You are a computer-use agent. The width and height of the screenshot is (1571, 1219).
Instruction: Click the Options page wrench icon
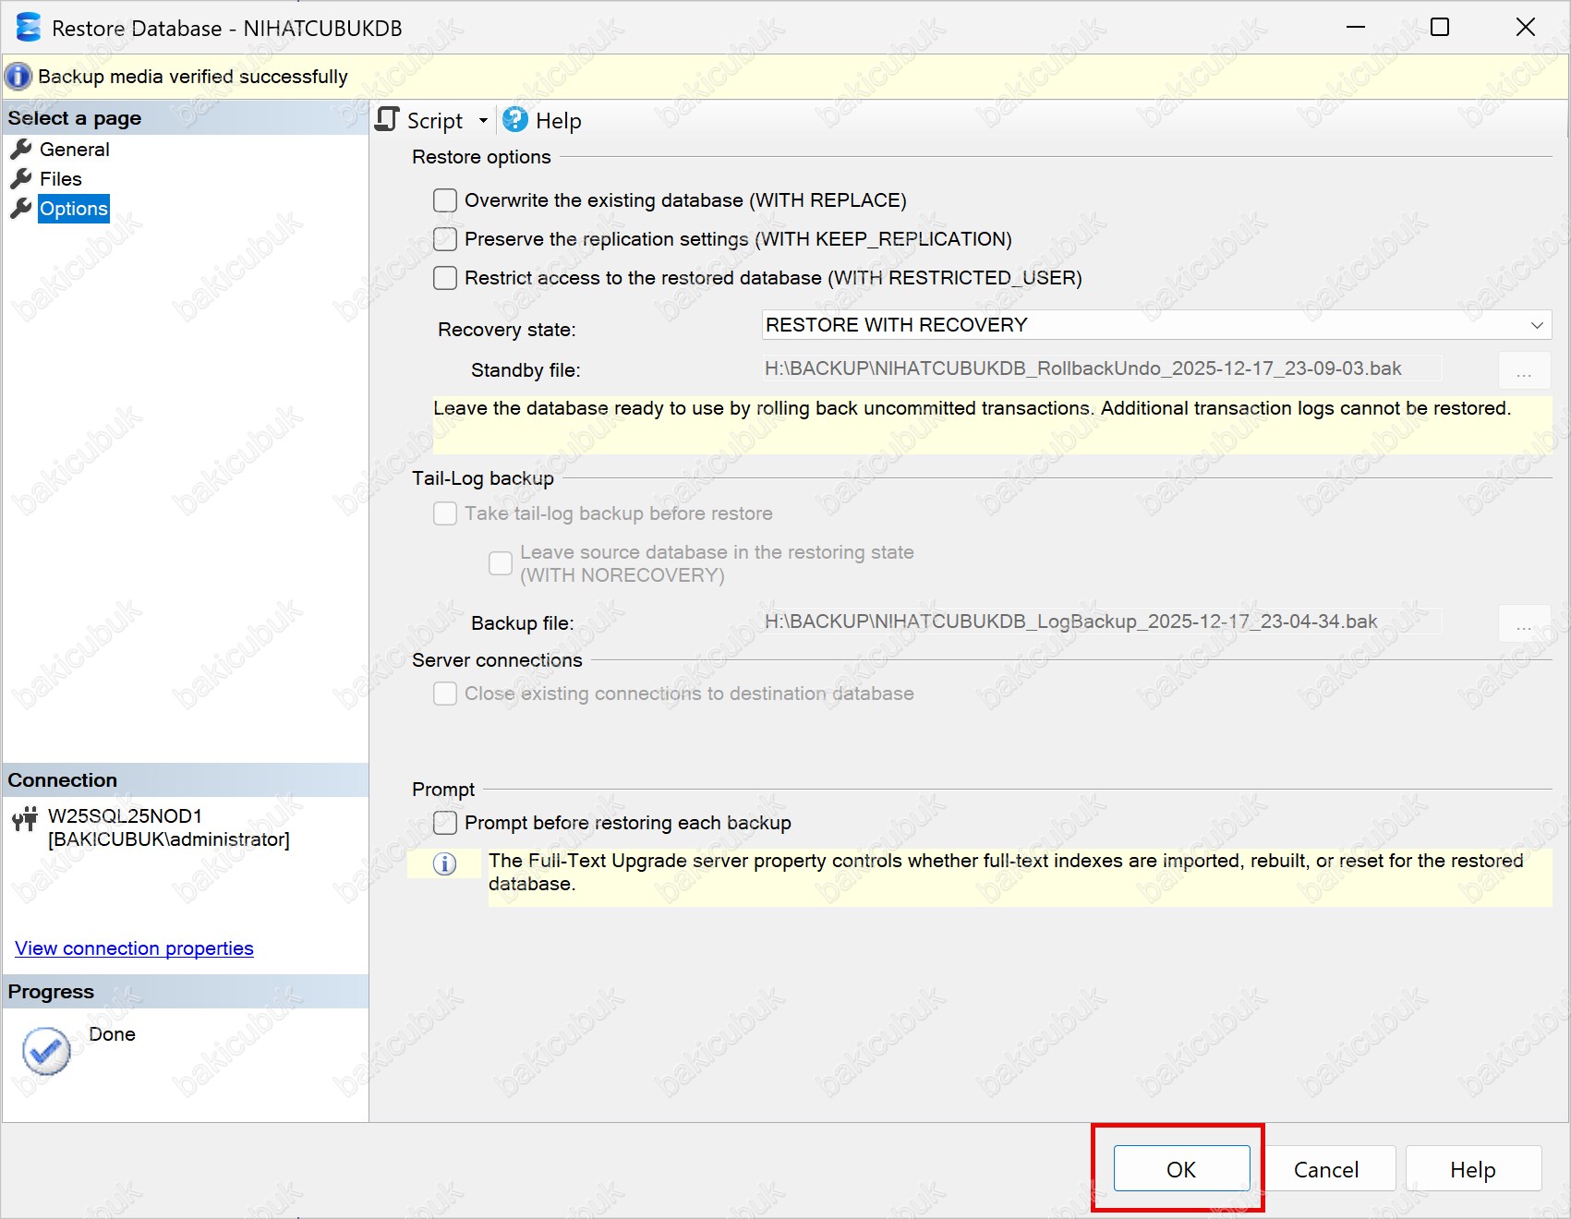21,209
